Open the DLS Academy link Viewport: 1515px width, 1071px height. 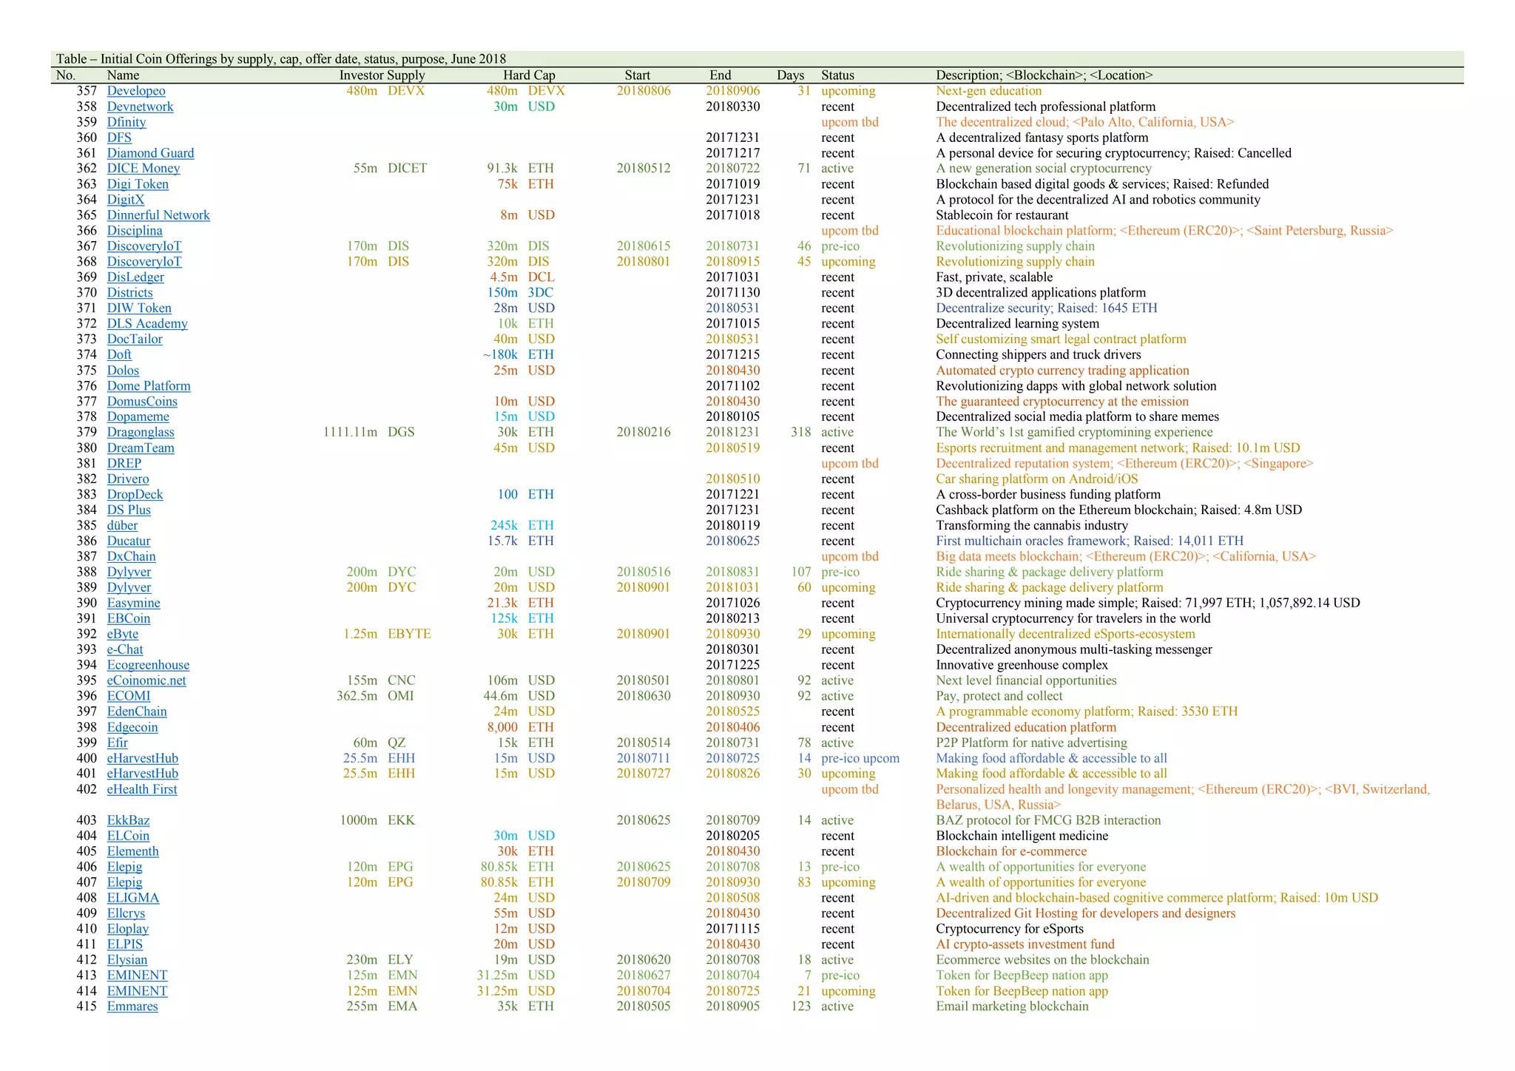pos(147,324)
